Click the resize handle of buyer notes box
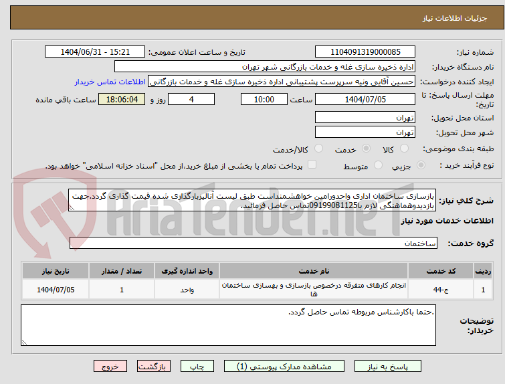 [24, 343]
